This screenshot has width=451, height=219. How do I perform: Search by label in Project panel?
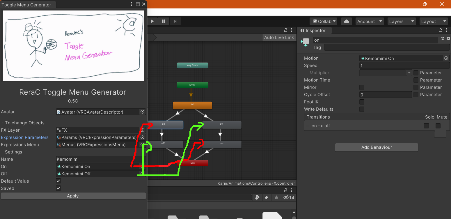click(267, 197)
